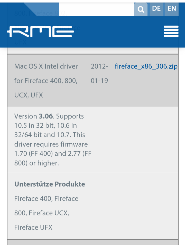
Task: Click the bold 3.06 version number
Action: [46, 116]
